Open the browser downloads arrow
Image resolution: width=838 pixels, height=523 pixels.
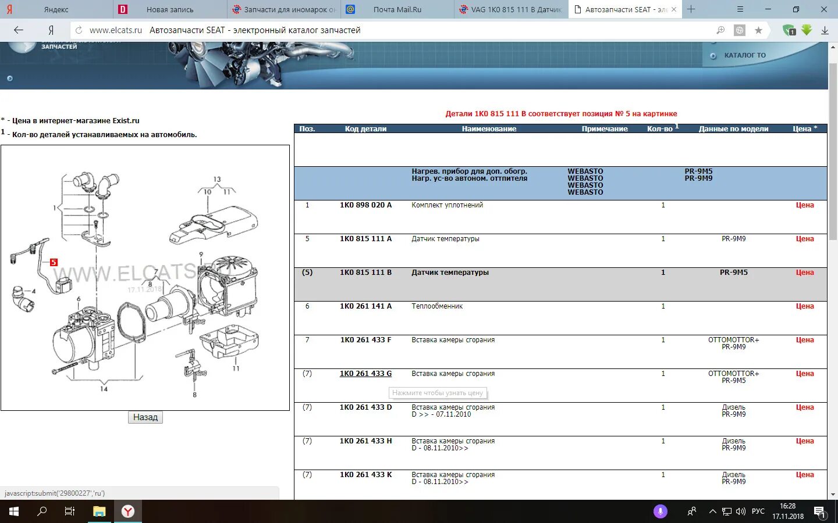(x=825, y=30)
